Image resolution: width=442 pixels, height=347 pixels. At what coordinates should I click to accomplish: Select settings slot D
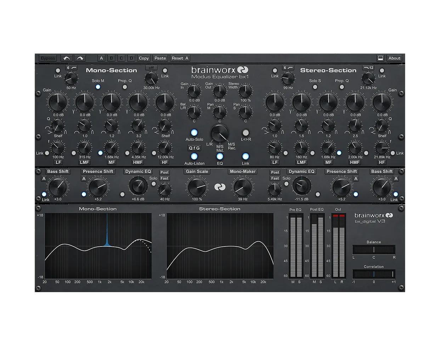(131, 58)
